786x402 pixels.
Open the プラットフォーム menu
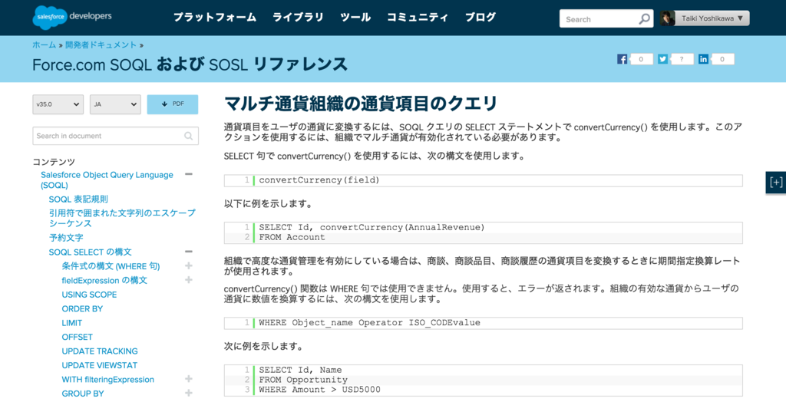pyautogui.click(x=215, y=18)
